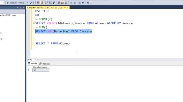Close the SQLQuery1.sql tab

[x=68, y=8]
